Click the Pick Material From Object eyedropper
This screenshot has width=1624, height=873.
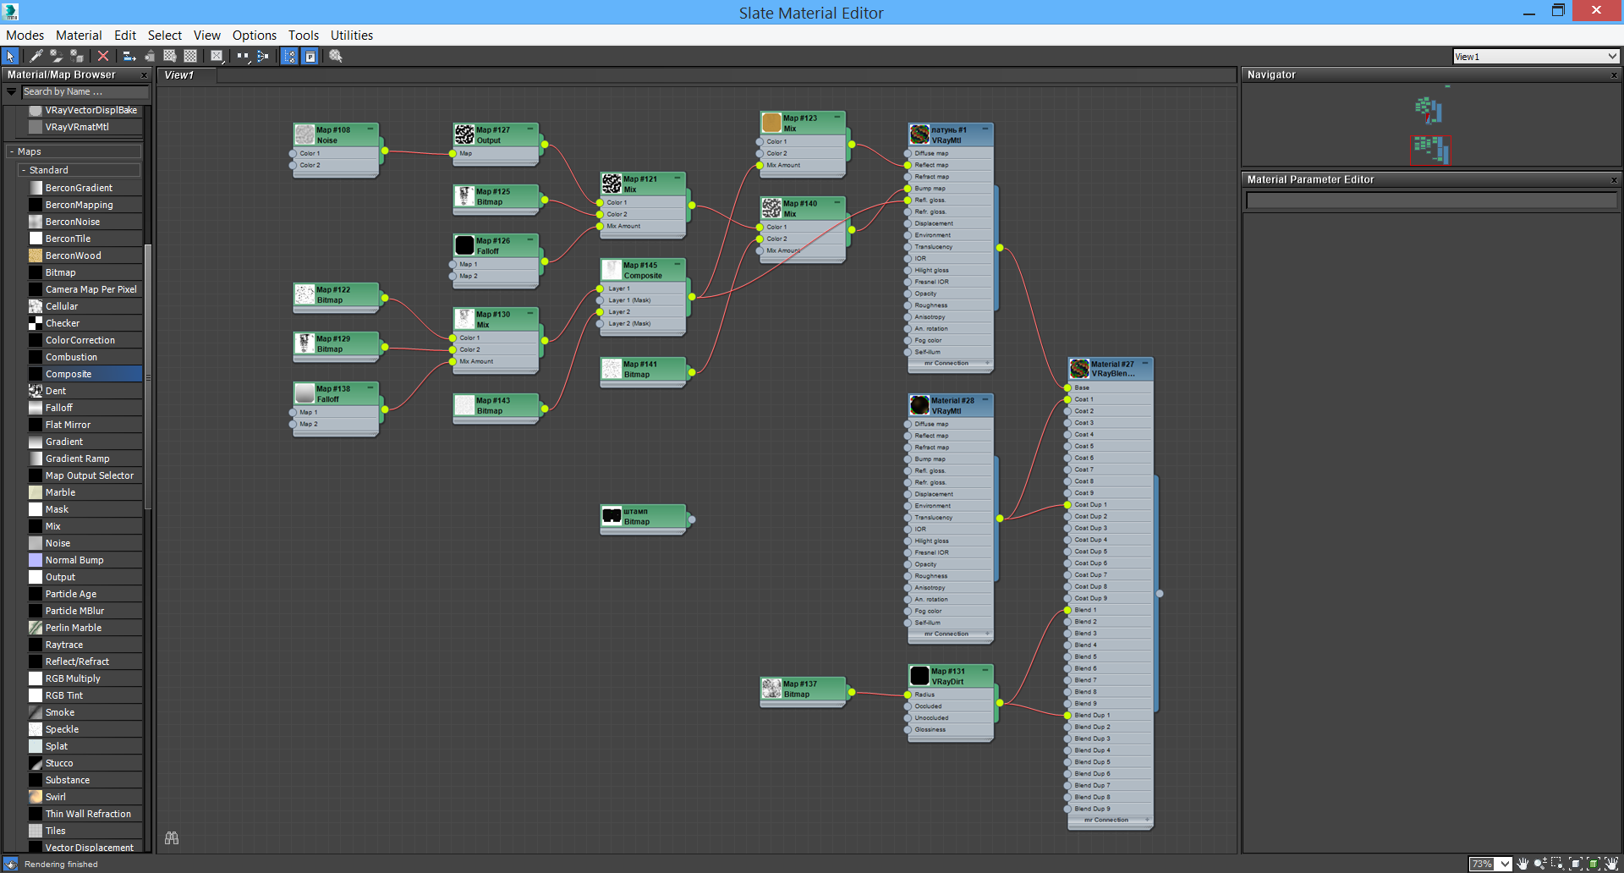click(36, 56)
